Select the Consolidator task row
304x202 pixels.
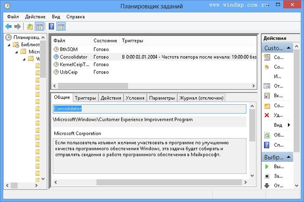[154, 57]
